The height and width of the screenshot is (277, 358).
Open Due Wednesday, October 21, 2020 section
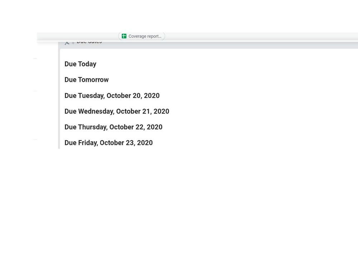[117, 111]
